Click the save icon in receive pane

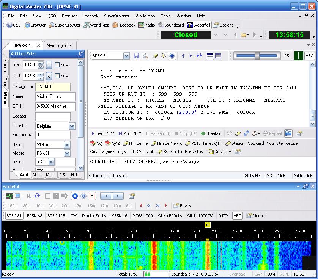pyautogui.click(x=136, y=56)
